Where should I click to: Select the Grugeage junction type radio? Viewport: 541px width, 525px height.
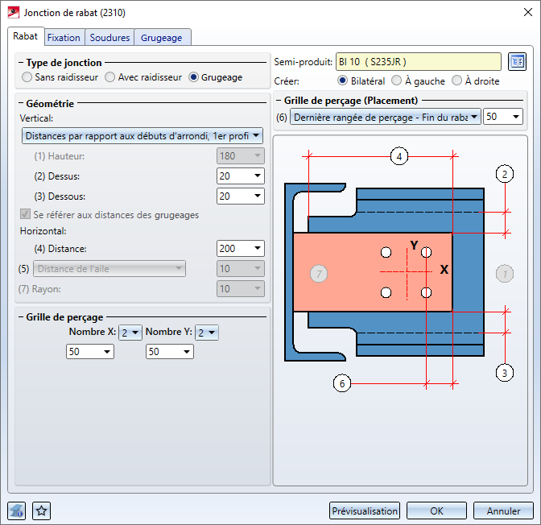[216, 77]
